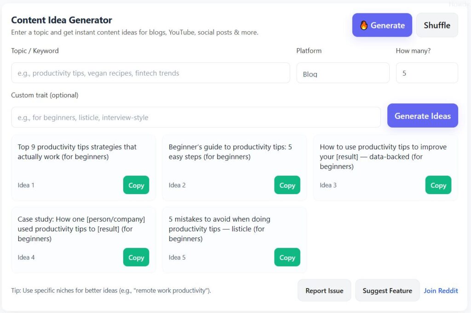Click the Content Idea Generator heading

[x=61, y=20]
